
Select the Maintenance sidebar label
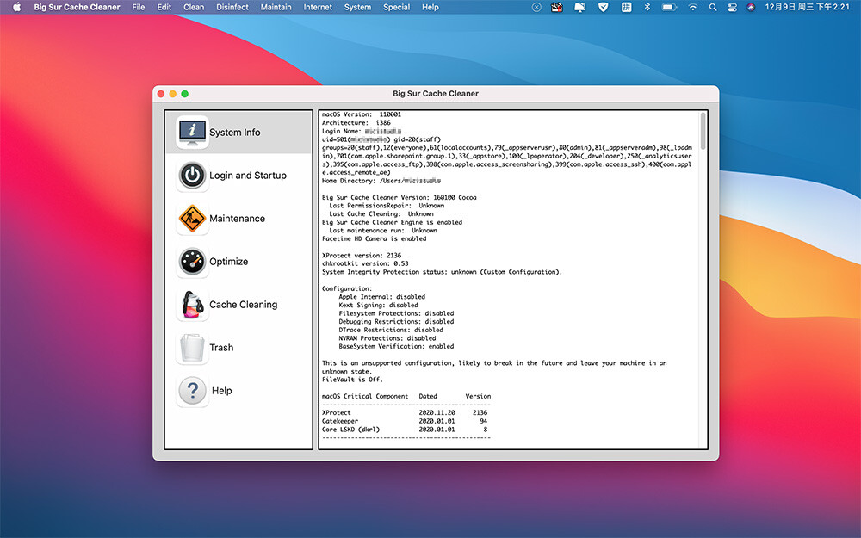coord(237,219)
